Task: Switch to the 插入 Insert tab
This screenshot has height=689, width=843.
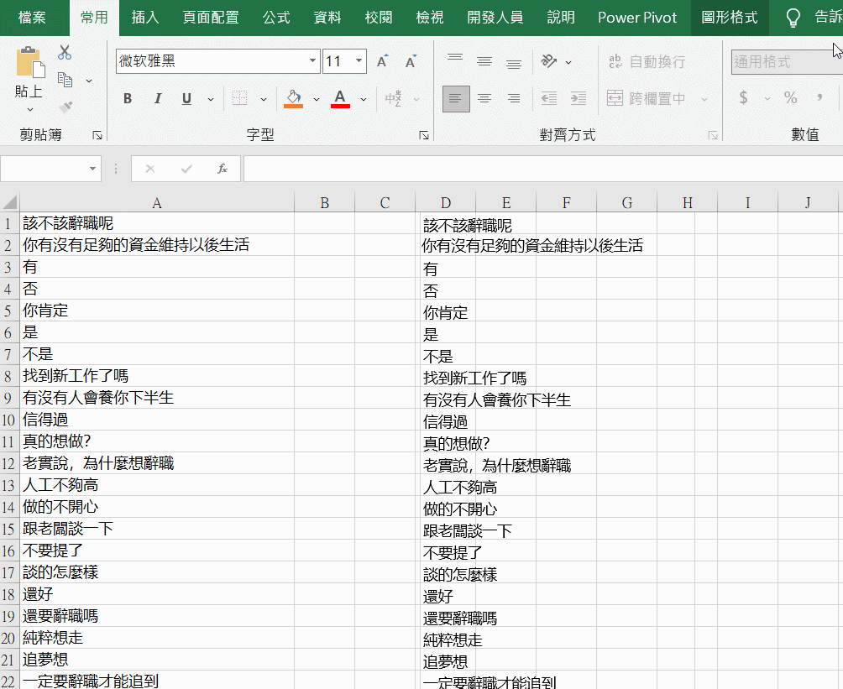Action: (x=145, y=17)
